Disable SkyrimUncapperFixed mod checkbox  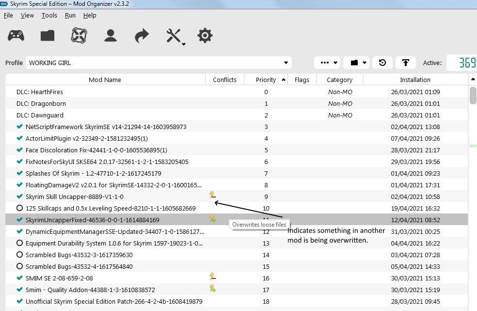[x=20, y=220]
